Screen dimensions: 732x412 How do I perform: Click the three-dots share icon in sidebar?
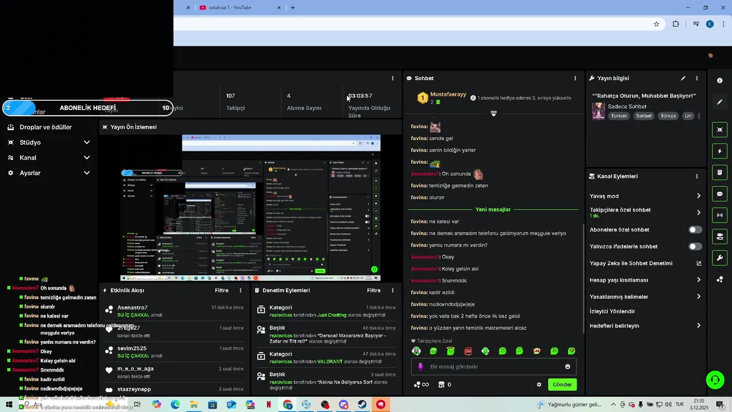720,279
